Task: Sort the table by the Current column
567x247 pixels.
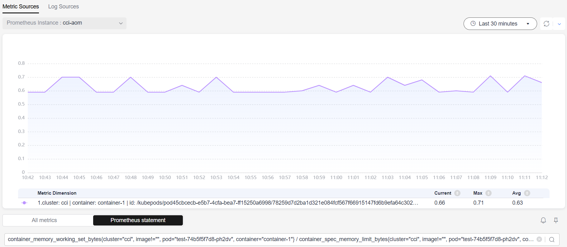Action: (x=457, y=193)
